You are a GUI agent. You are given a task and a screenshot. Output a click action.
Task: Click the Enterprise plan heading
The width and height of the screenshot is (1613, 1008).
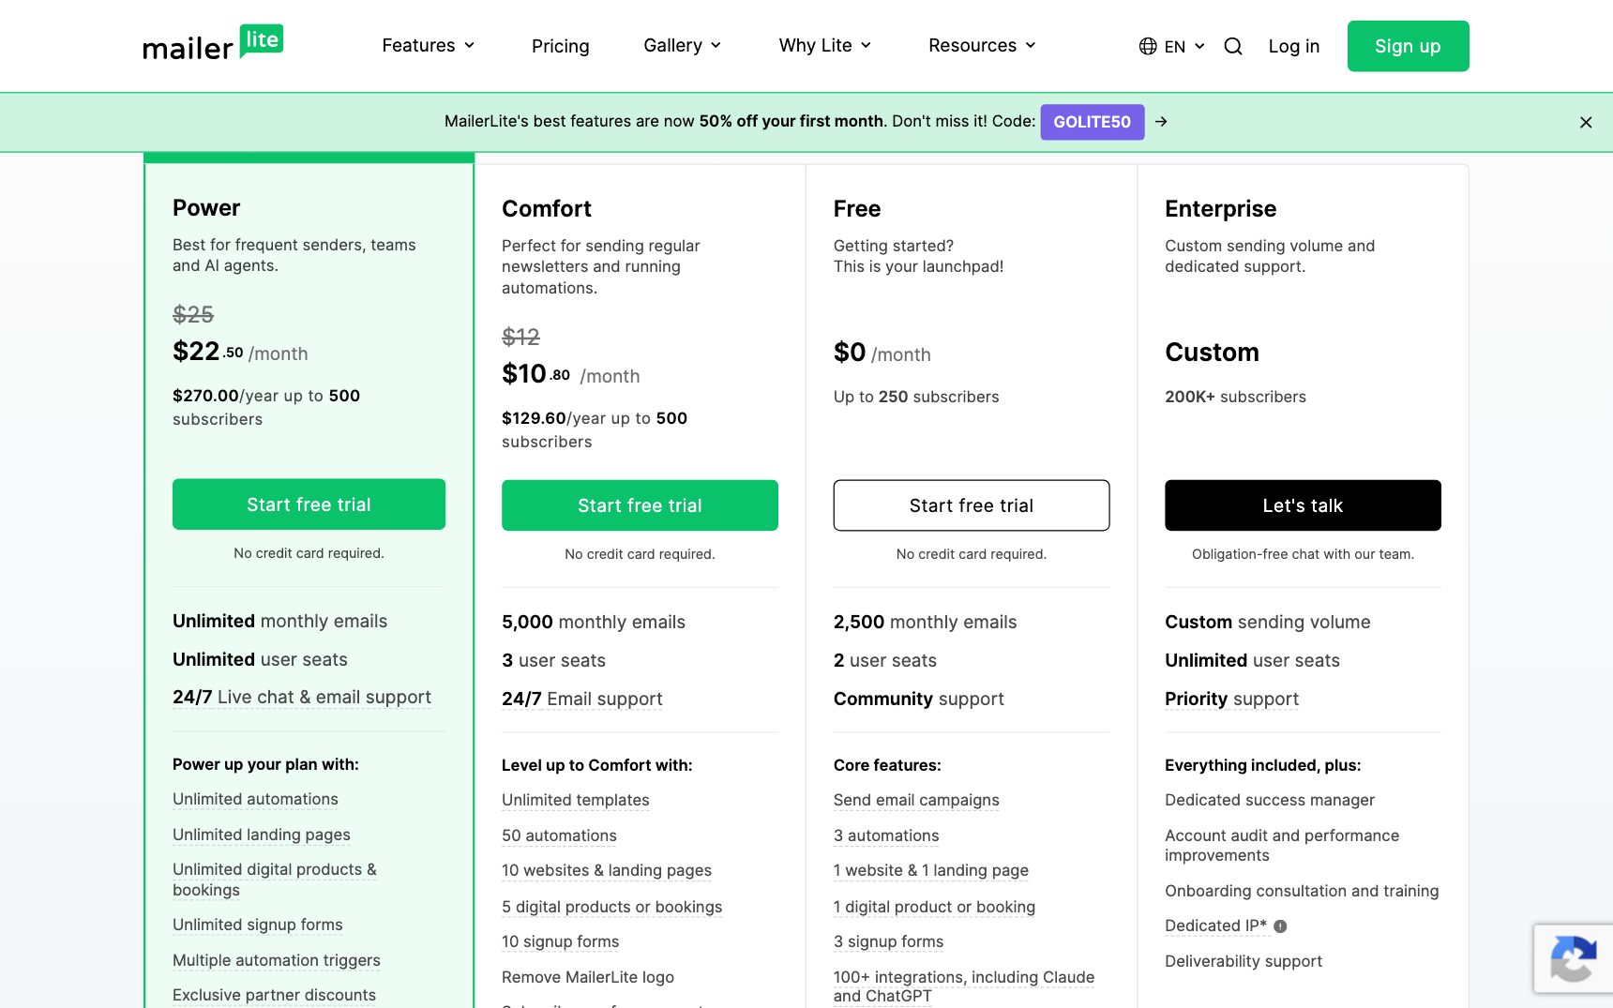point(1221,208)
